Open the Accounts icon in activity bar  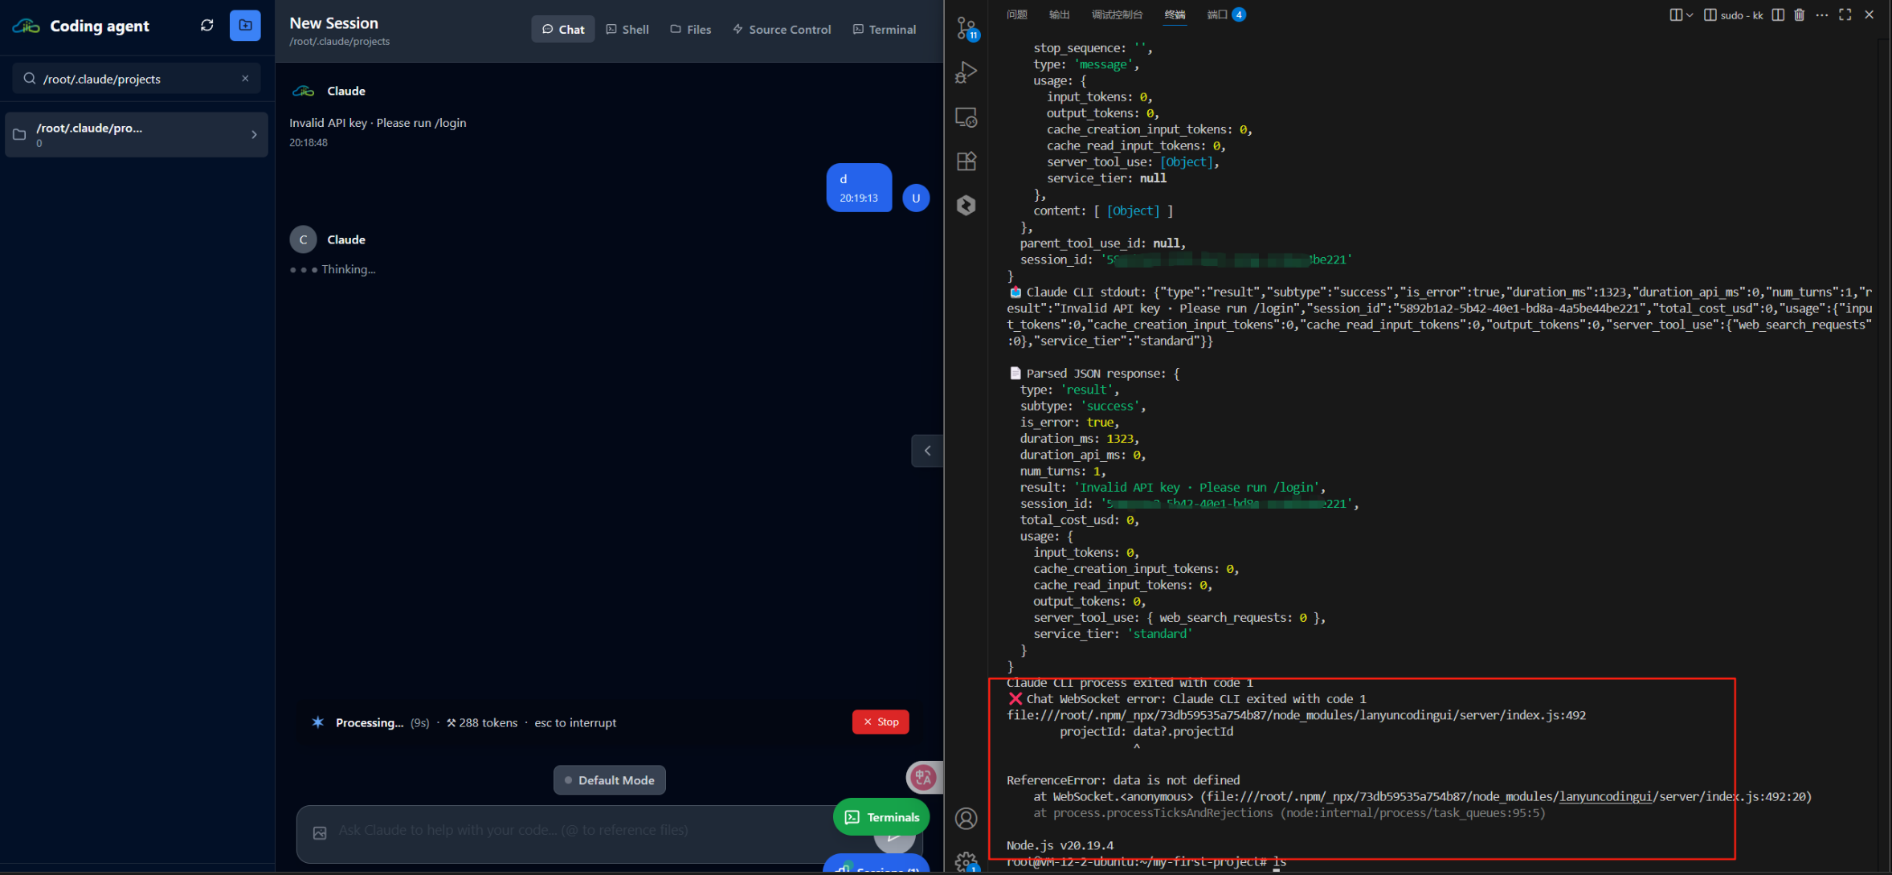966,818
